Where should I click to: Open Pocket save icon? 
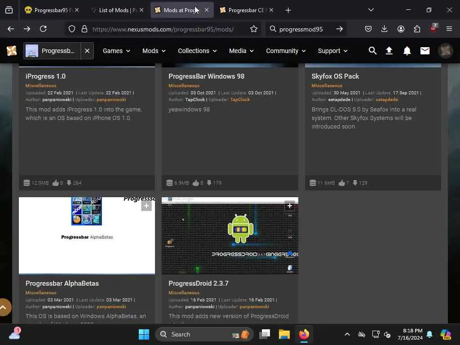tap(368, 29)
